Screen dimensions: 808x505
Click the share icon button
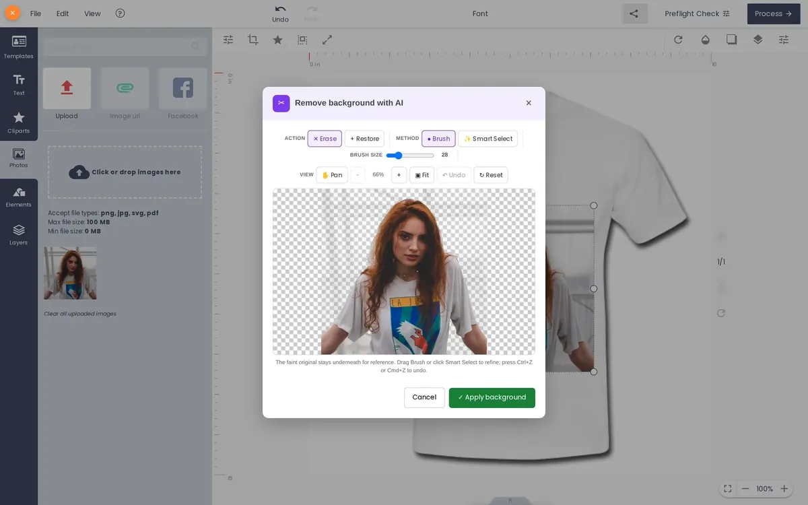coord(634,13)
